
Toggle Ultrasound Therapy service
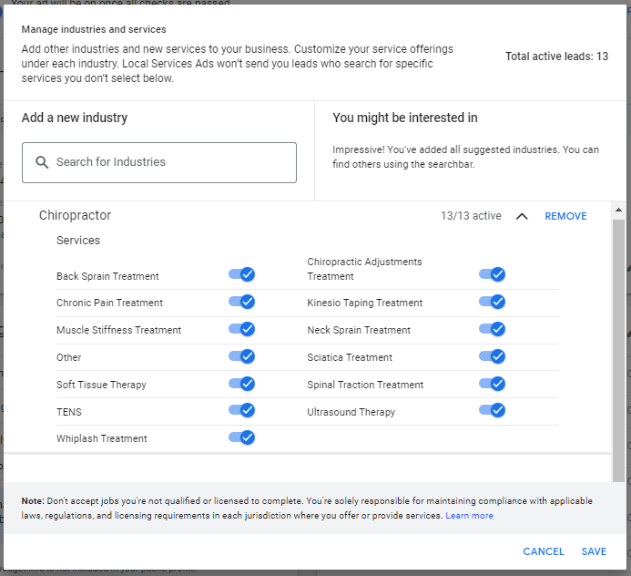(x=492, y=411)
